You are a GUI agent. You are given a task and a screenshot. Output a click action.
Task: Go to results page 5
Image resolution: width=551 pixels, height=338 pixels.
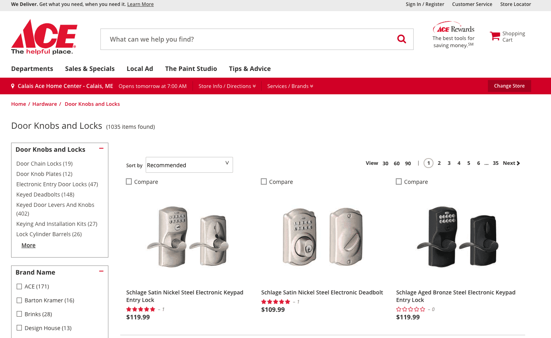tap(468, 163)
